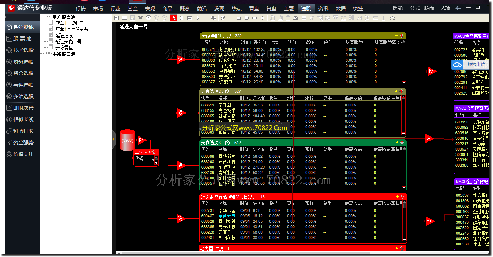Select the connector arrow tool
The height and width of the screenshot is (257, 493).
point(206,18)
